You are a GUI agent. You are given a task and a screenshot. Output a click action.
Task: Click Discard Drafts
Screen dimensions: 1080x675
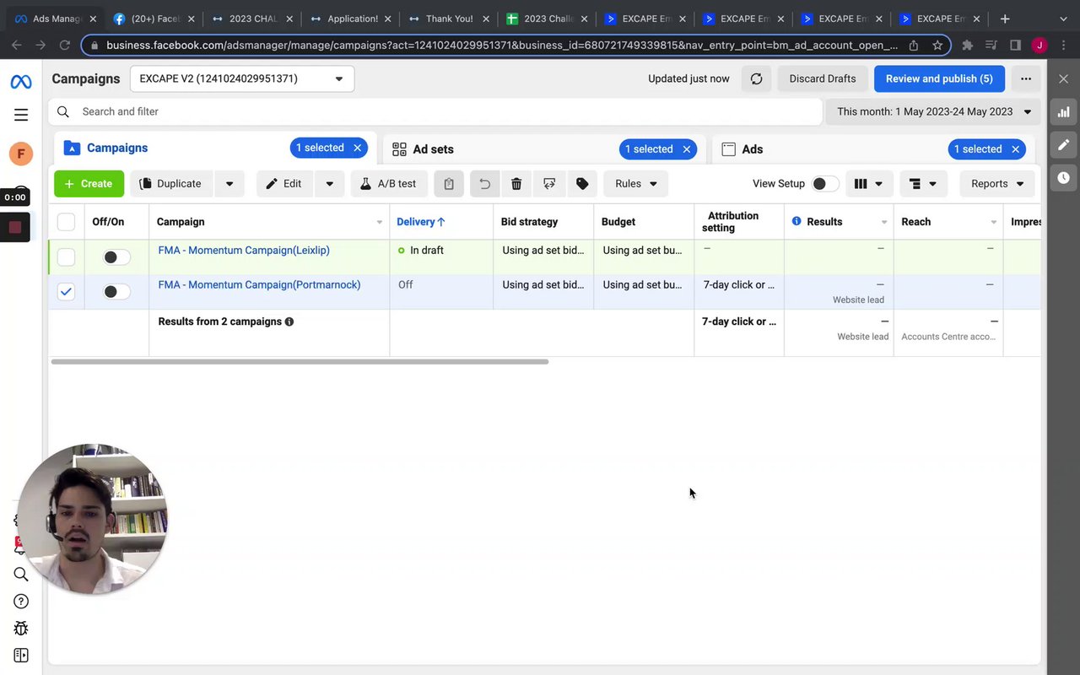[x=823, y=78]
